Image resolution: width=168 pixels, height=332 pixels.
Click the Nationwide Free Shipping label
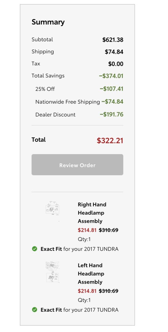point(68,102)
